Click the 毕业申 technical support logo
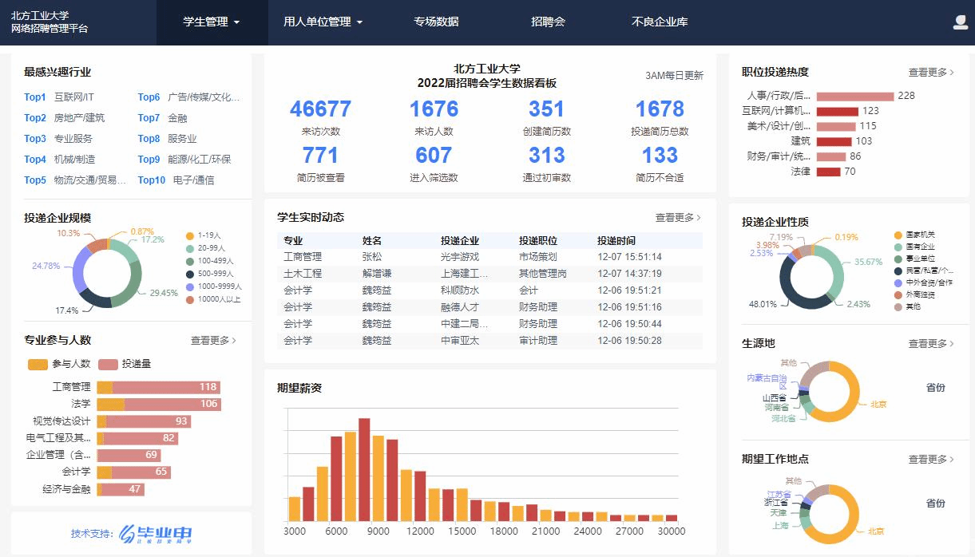 (x=155, y=534)
